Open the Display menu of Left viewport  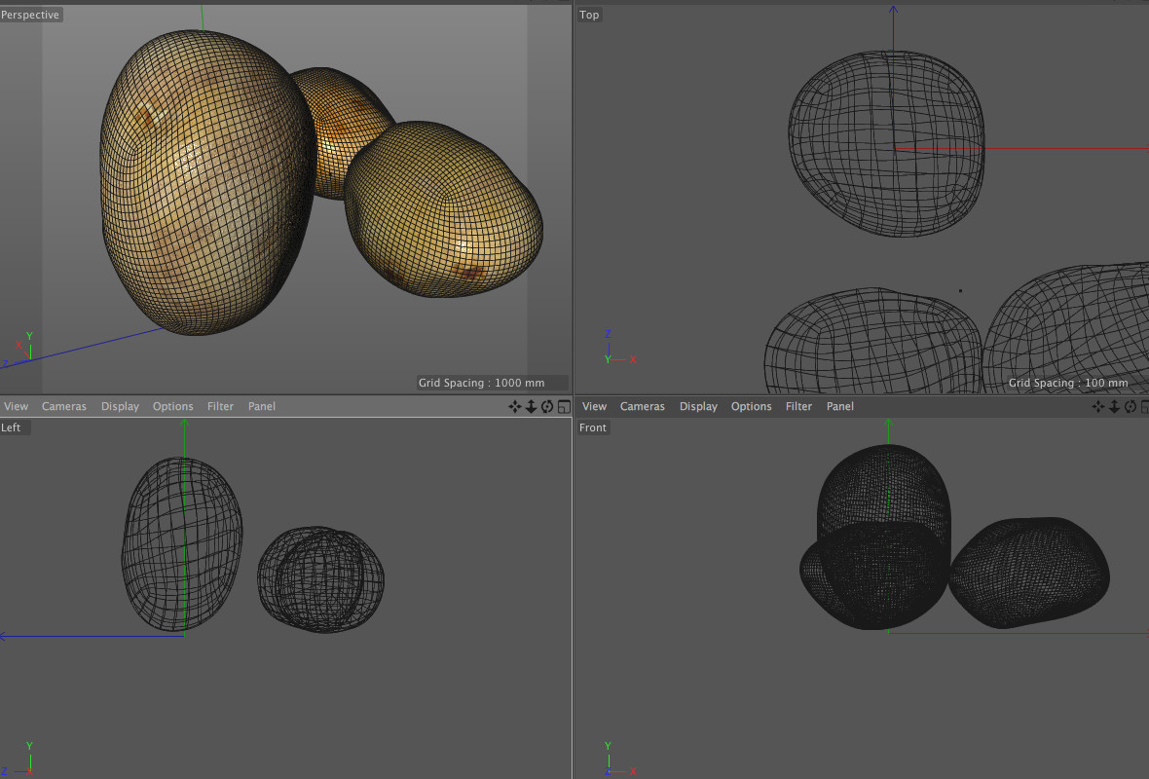pyautogui.click(x=120, y=407)
